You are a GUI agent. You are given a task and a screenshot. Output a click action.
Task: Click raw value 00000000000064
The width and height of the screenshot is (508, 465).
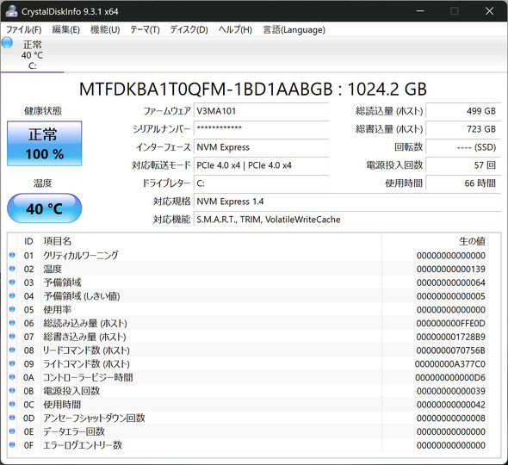coord(450,282)
